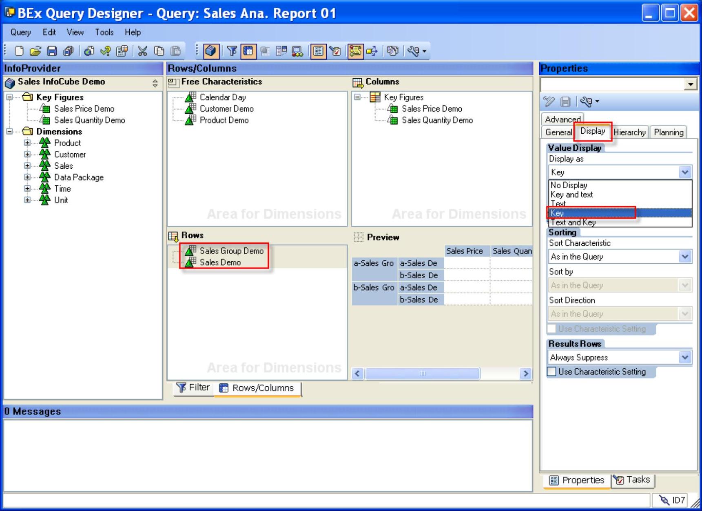Image resolution: width=702 pixels, height=511 pixels.
Task: Collapse Key Figures structure in Columns
Action: [x=357, y=97]
